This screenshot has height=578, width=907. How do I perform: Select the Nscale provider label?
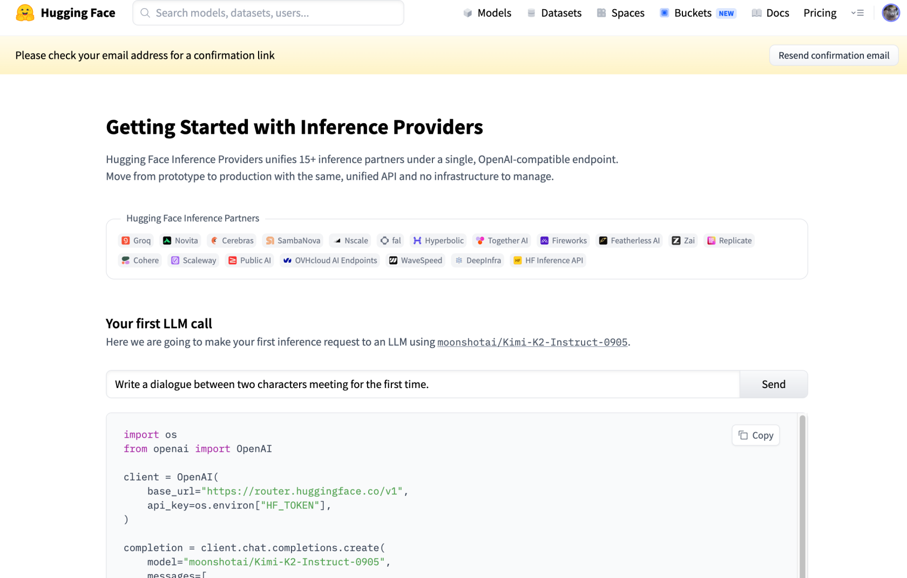point(356,241)
